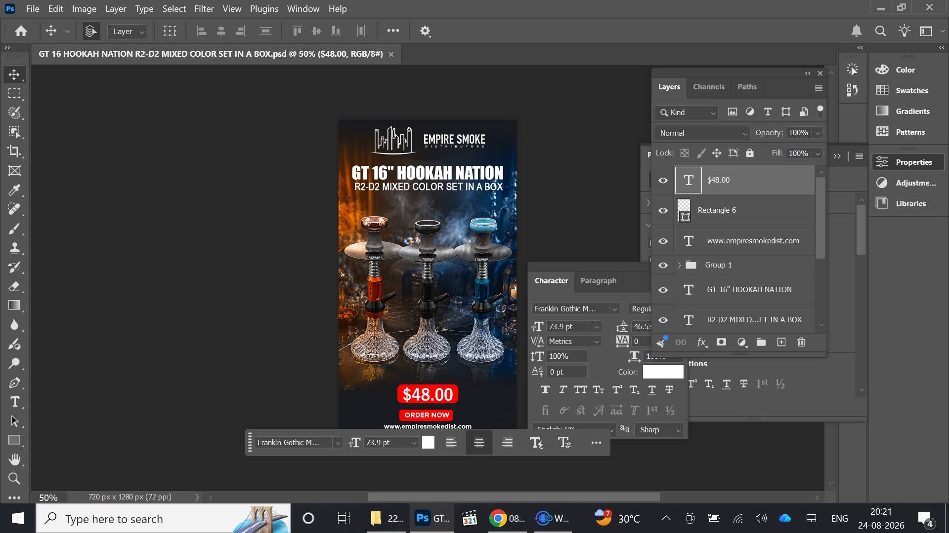Expand the Group 1 folder

pos(679,265)
